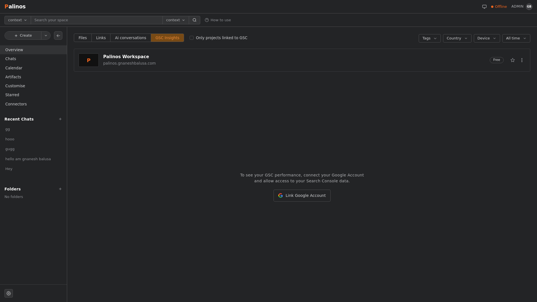Toggle Only projects linked to GSC checkbox
The height and width of the screenshot is (302, 537).
click(192, 38)
